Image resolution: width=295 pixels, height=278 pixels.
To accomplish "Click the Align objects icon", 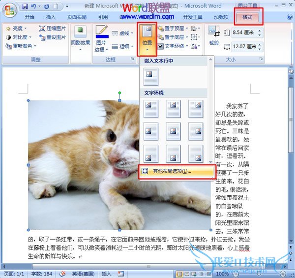I will [x=196, y=29].
